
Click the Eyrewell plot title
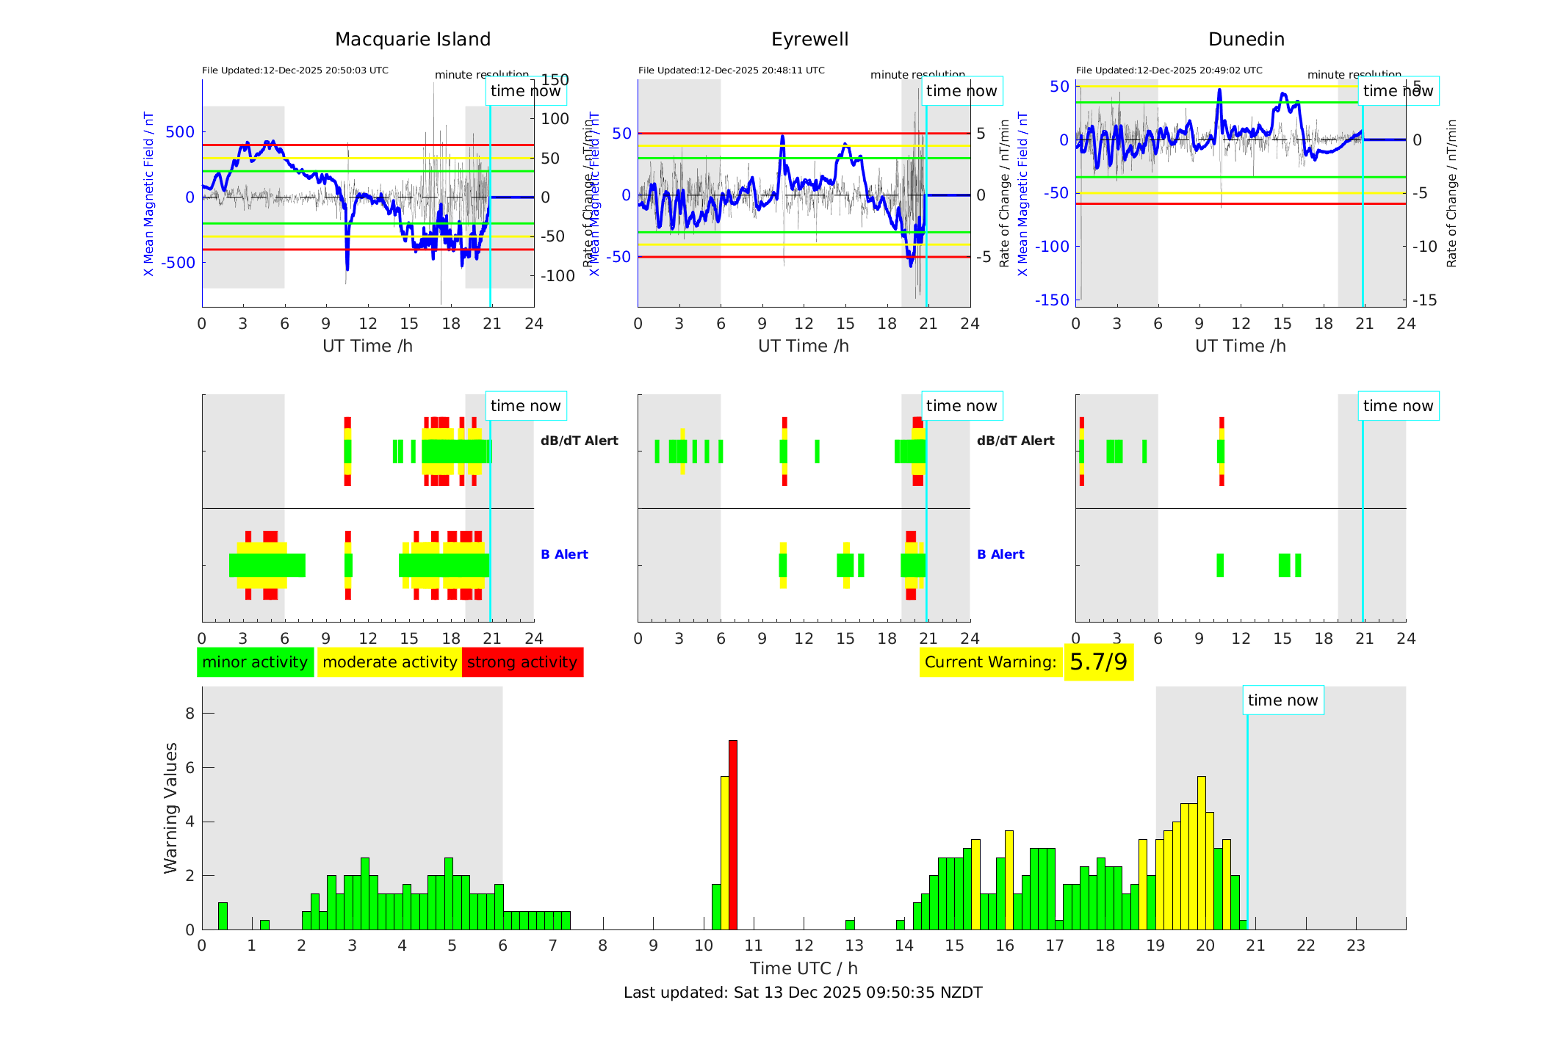pos(809,40)
